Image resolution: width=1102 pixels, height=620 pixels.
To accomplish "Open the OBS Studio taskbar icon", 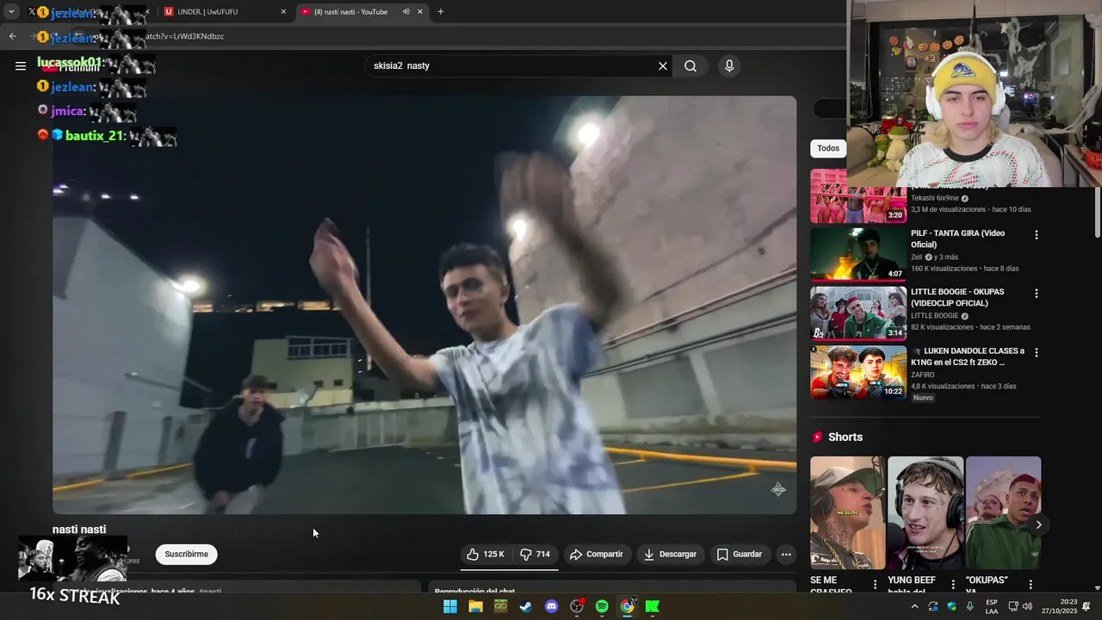I will [577, 606].
